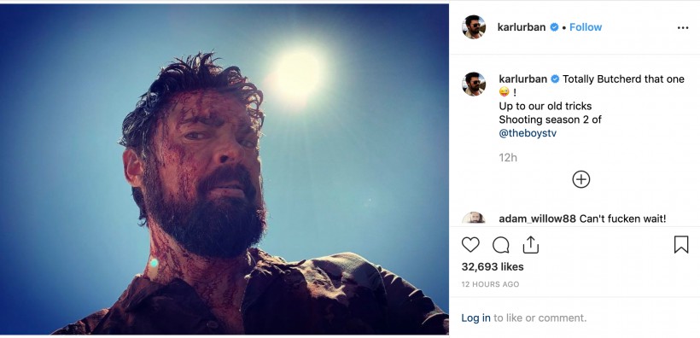Image resolution: width=700 pixels, height=338 pixels.
Task: Click the 12 HOURS AGO timestamp
Action: coord(490,284)
